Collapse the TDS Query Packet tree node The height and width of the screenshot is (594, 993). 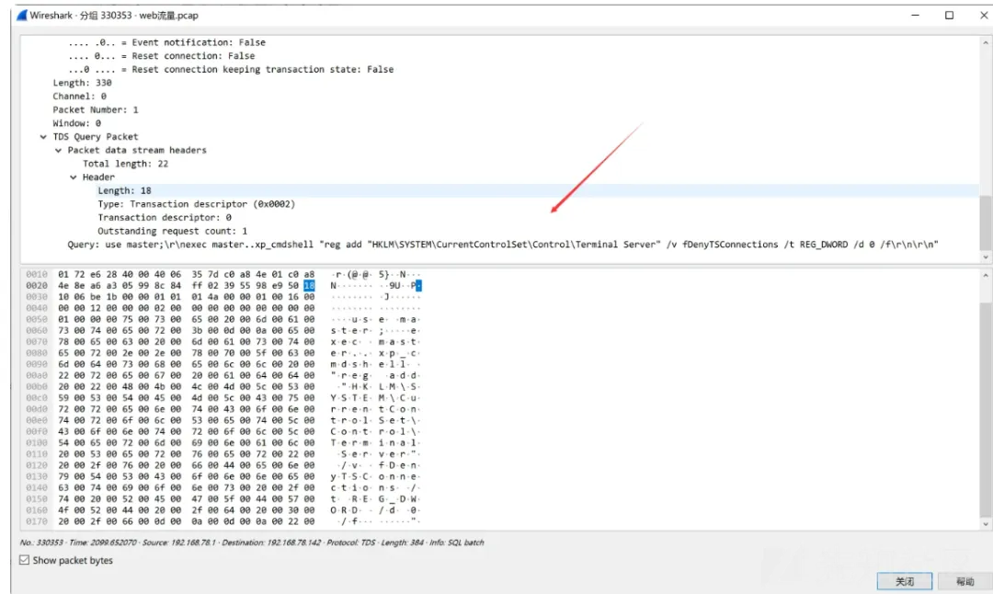point(43,137)
